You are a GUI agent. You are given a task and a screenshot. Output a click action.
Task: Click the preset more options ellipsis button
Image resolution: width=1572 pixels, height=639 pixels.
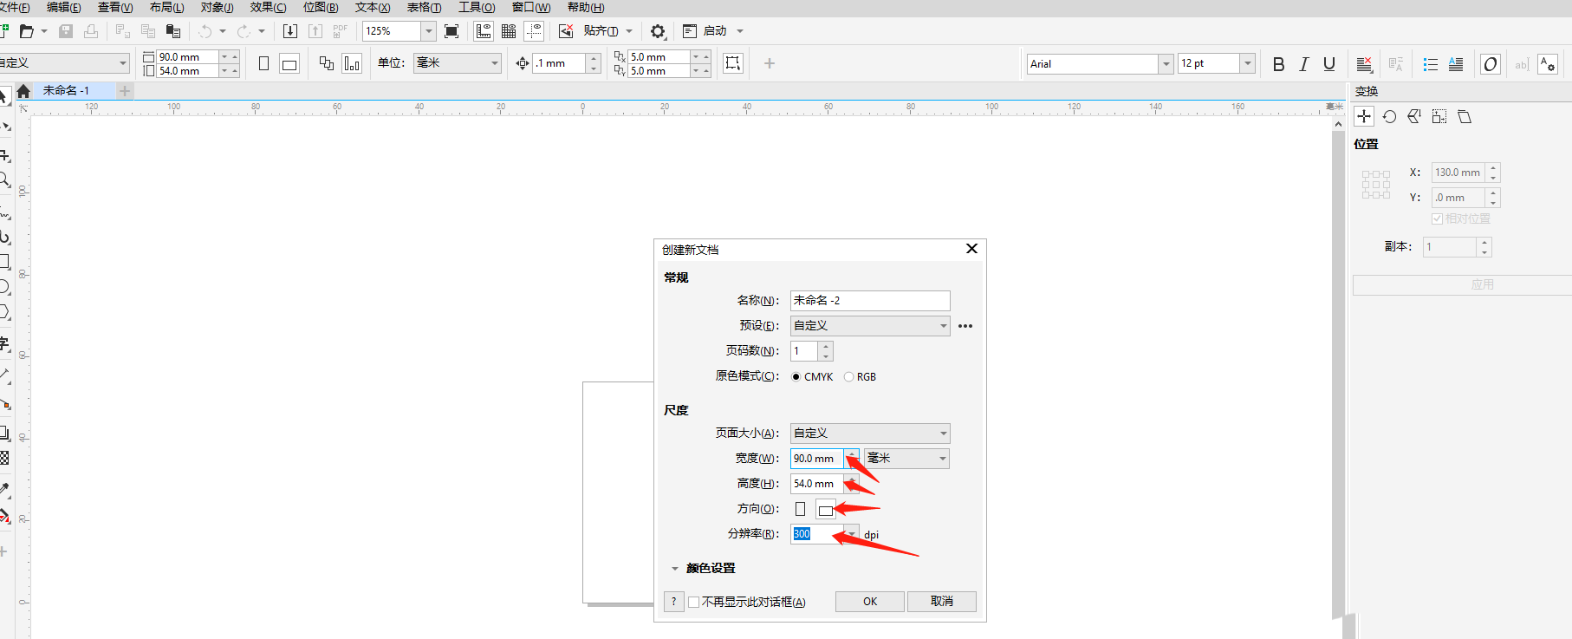click(965, 326)
